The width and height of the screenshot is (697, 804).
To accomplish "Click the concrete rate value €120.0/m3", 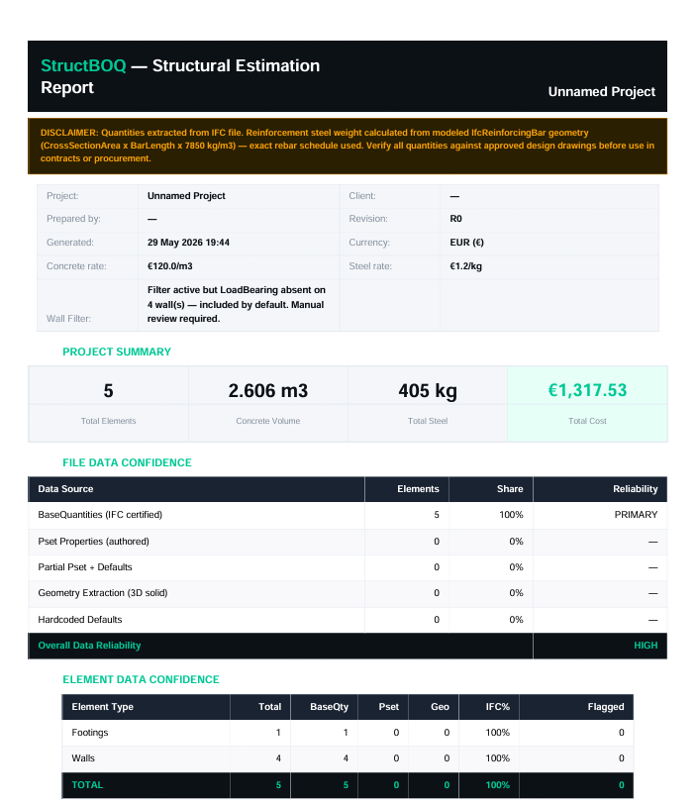I will click(x=169, y=266).
